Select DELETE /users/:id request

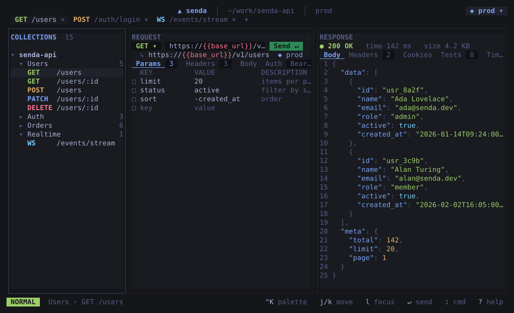pos(67,108)
